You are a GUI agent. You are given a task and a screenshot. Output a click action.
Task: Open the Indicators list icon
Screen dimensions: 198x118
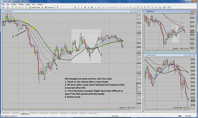click(160, 8)
